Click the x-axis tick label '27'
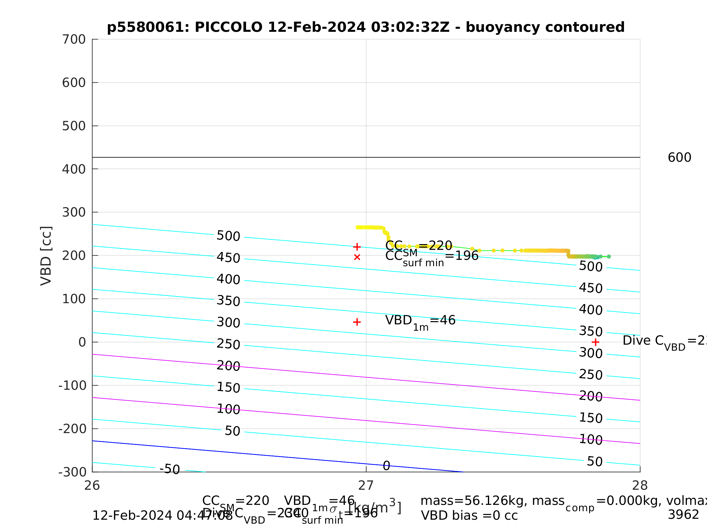707x530 pixels. coord(366,486)
